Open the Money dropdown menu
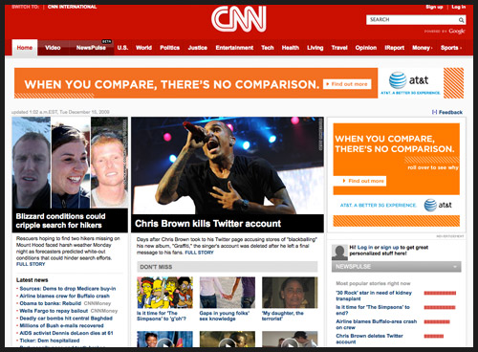This screenshot has height=352, width=478. [x=423, y=48]
